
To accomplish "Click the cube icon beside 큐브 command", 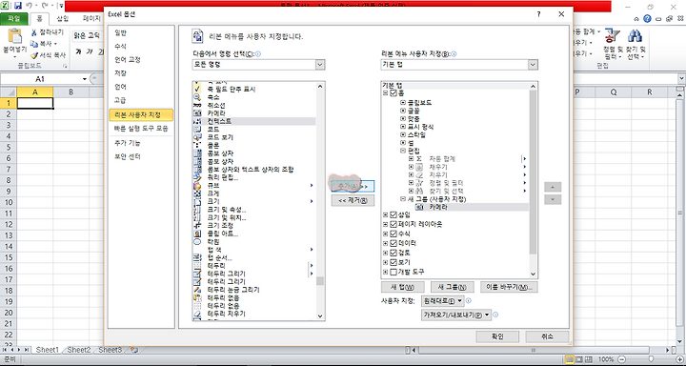I will click(197, 185).
